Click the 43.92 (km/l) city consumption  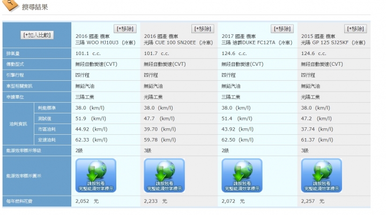[x=237, y=129]
